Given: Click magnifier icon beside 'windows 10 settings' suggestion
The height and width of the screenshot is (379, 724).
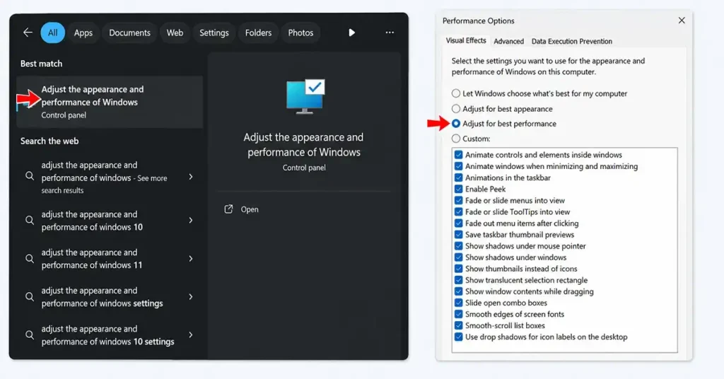Looking at the screenshot, I should coord(30,334).
